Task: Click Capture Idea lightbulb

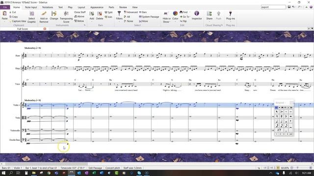Action: [x=18, y=21]
